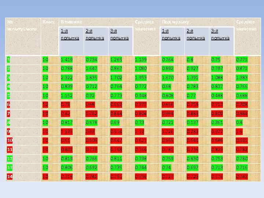The image size is (264, 198).
Task: Click value 0.361
Action: coord(217,122)
